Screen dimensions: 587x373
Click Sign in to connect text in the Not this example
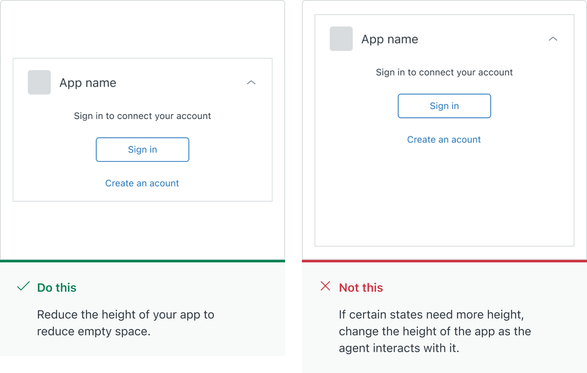[444, 73]
